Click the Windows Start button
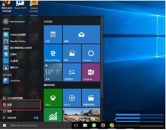Image resolution: width=166 pixels, height=130 pixels. [x=4, y=125]
